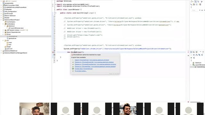Click the import FirefoxDriver statement

click(x=78, y=6)
